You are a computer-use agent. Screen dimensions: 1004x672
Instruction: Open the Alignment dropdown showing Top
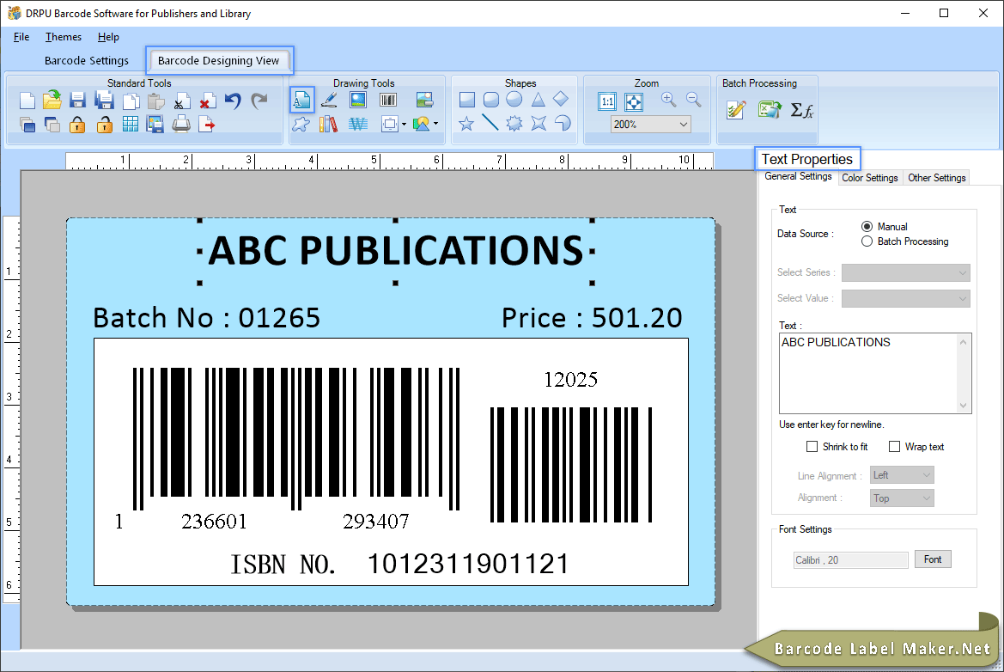(x=902, y=498)
